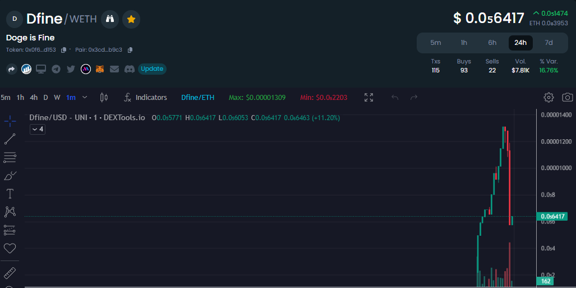This screenshot has width=576, height=288.
Task: Select the text annotation tool
Action: click(10, 194)
